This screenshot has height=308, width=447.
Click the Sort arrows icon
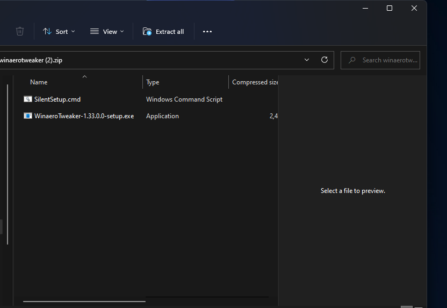pyautogui.click(x=47, y=32)
